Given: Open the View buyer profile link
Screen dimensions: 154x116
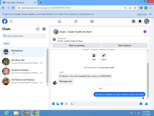Looking at the screenshot, I should pos(107,67).
